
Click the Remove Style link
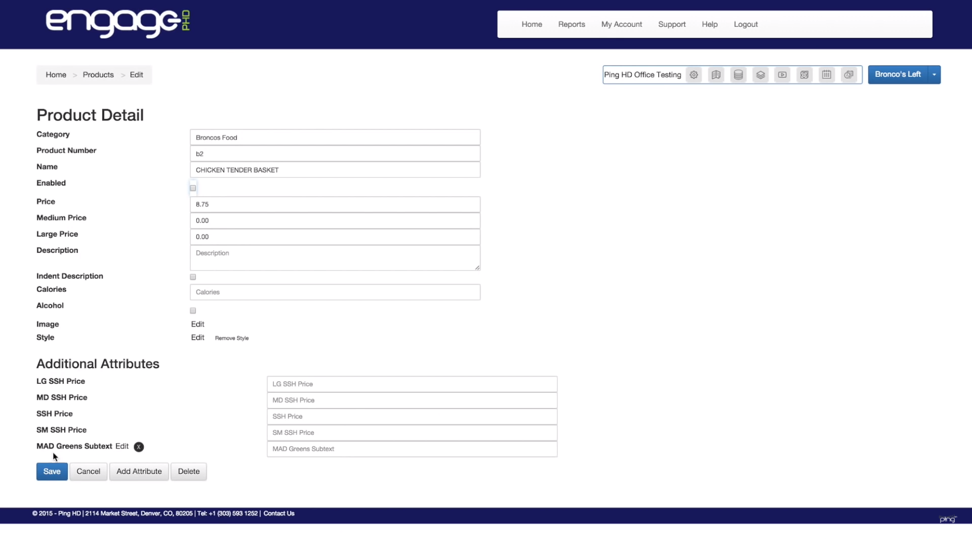click(x=231, y=338)
